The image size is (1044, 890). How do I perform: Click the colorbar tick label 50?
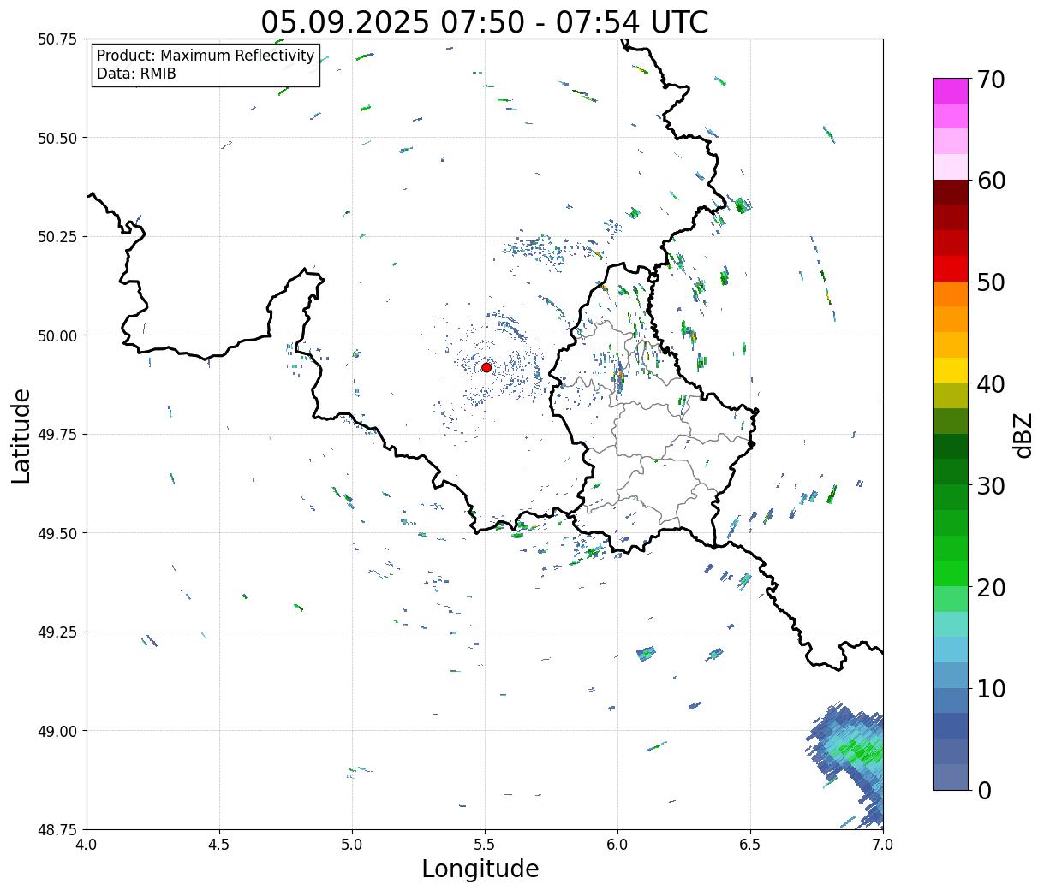click(990, 282)
